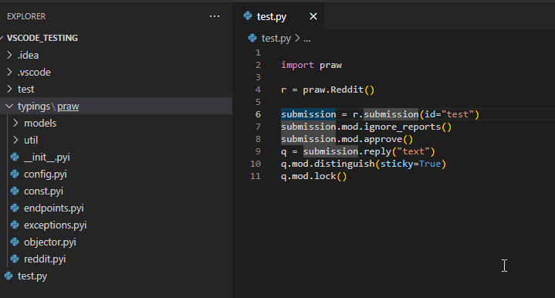Select the models folder
This screenshot has width=555, height=298.
tap(40, 124)
